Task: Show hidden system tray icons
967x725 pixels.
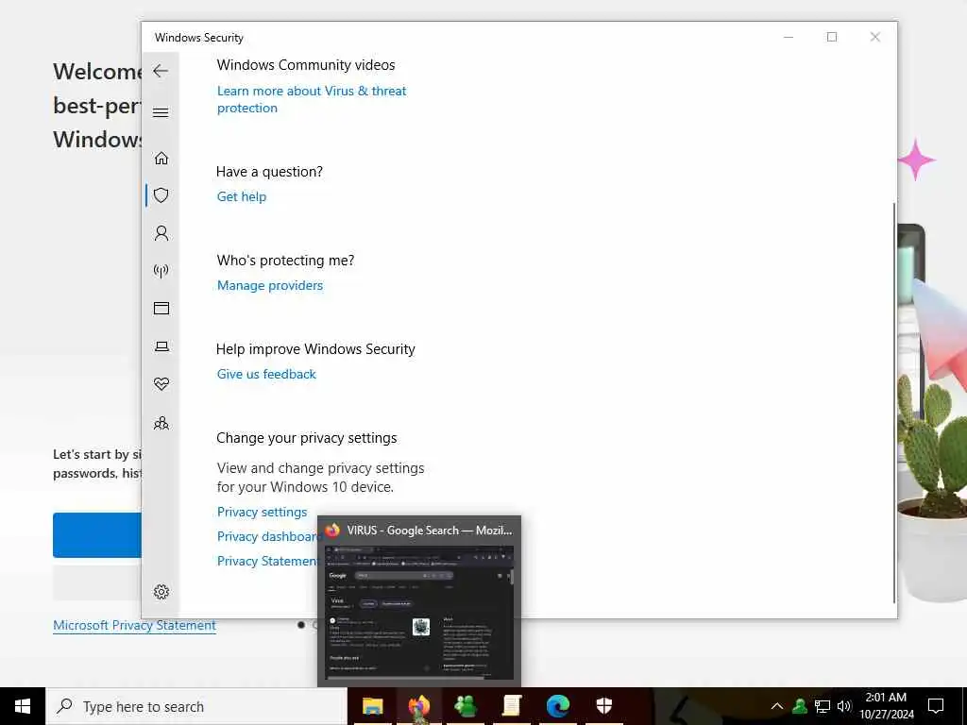Action: coord(777,706)
